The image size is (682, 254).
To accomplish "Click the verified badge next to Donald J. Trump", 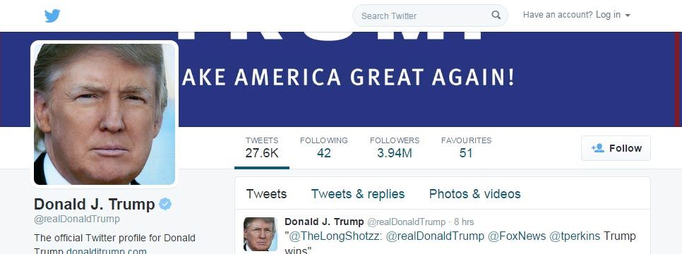I will pos(164,204).
